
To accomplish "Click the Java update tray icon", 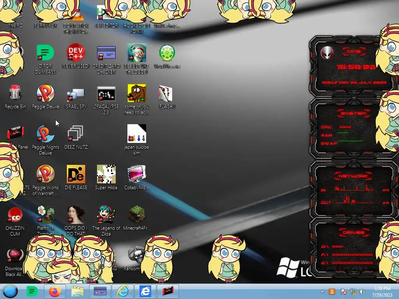I will click(332, 292).
